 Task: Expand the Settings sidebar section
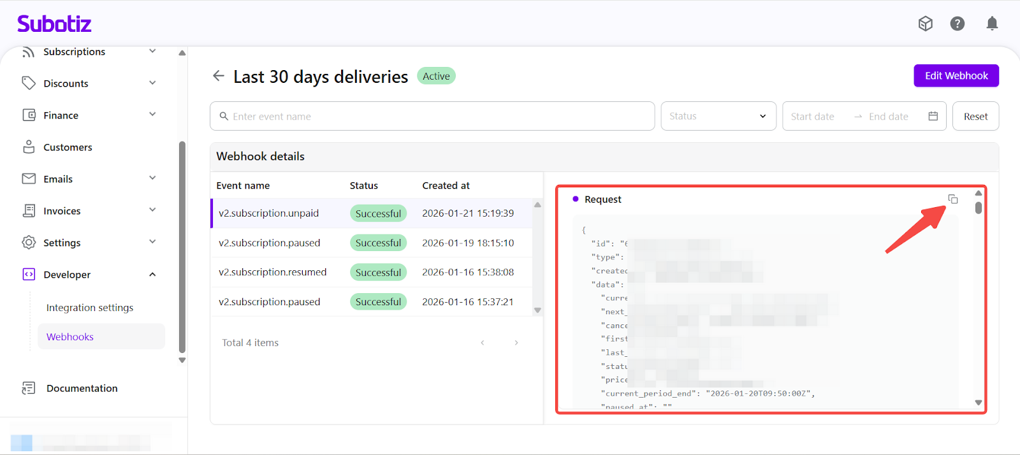coord(152,242)
